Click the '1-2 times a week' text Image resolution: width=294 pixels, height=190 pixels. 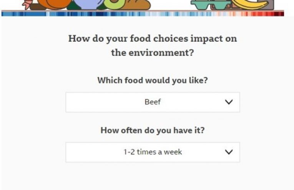pyautogui.click(x=153, y=152)
